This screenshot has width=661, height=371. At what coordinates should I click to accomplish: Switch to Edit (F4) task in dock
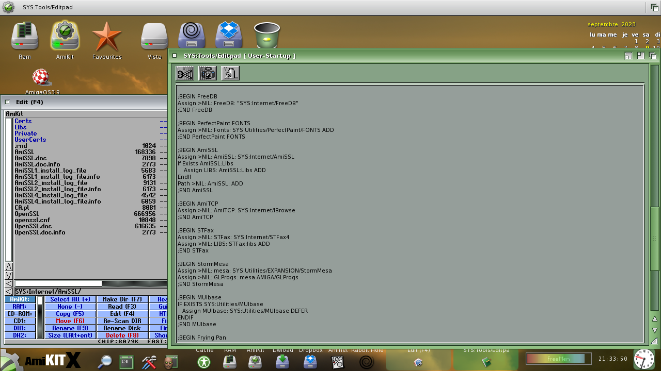pyautogui.click(x=418, y=359)
